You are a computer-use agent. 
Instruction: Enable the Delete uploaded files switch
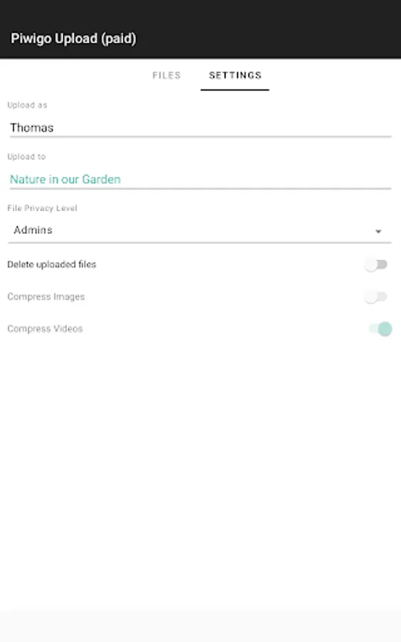tap(376, 265)
